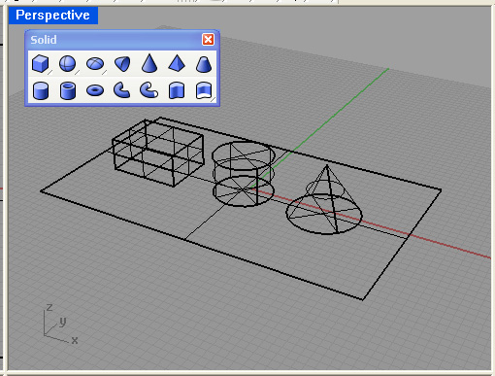Choose the Tube tool
The image size is (495, 376).
[x=68, y=90]
